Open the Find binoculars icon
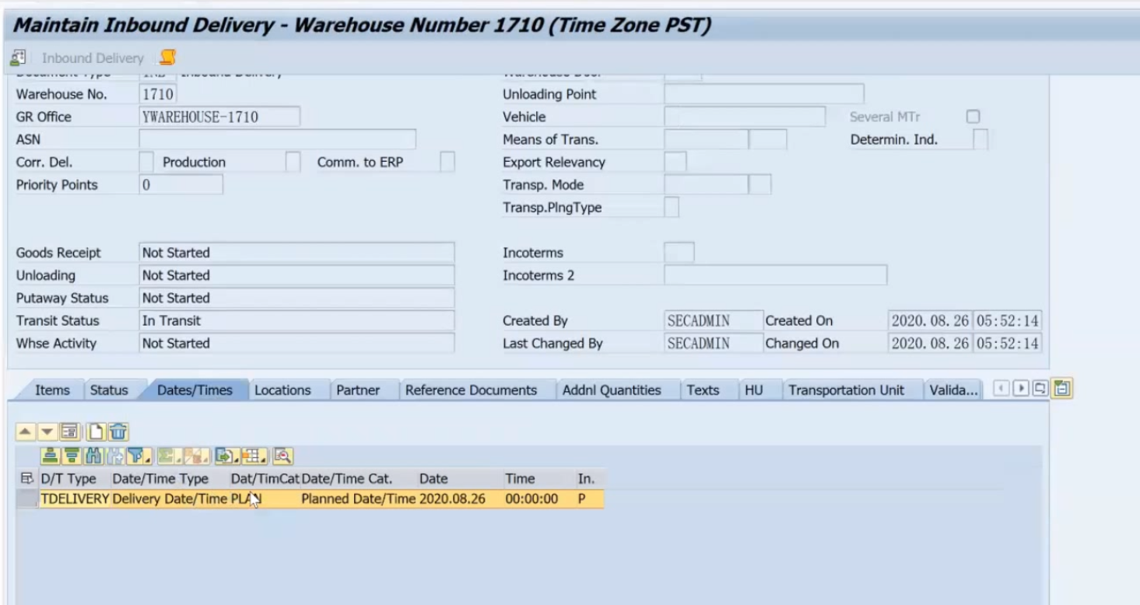The image size is (1140, 605). pos(94,455)
